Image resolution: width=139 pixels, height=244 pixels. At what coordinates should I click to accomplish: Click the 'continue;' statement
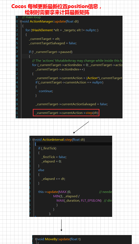point(46,91)
